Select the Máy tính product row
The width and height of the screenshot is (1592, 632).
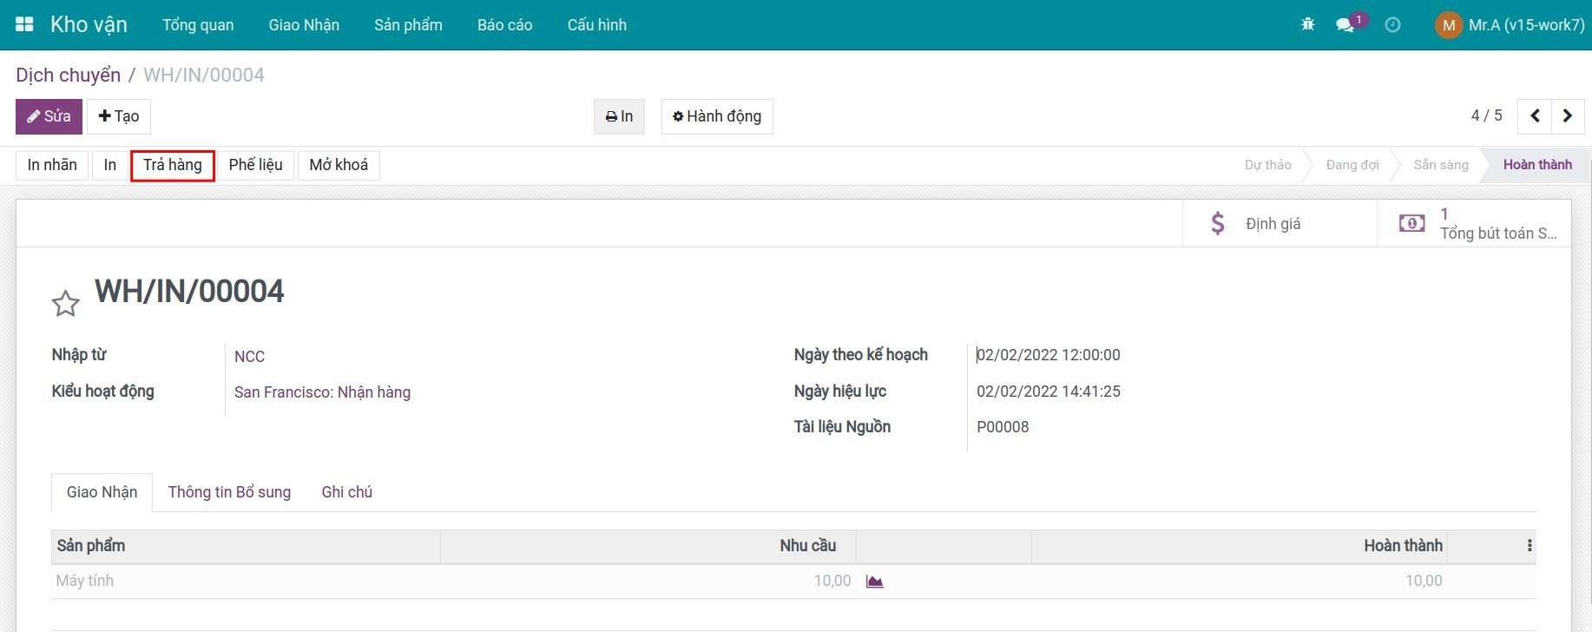793,582
